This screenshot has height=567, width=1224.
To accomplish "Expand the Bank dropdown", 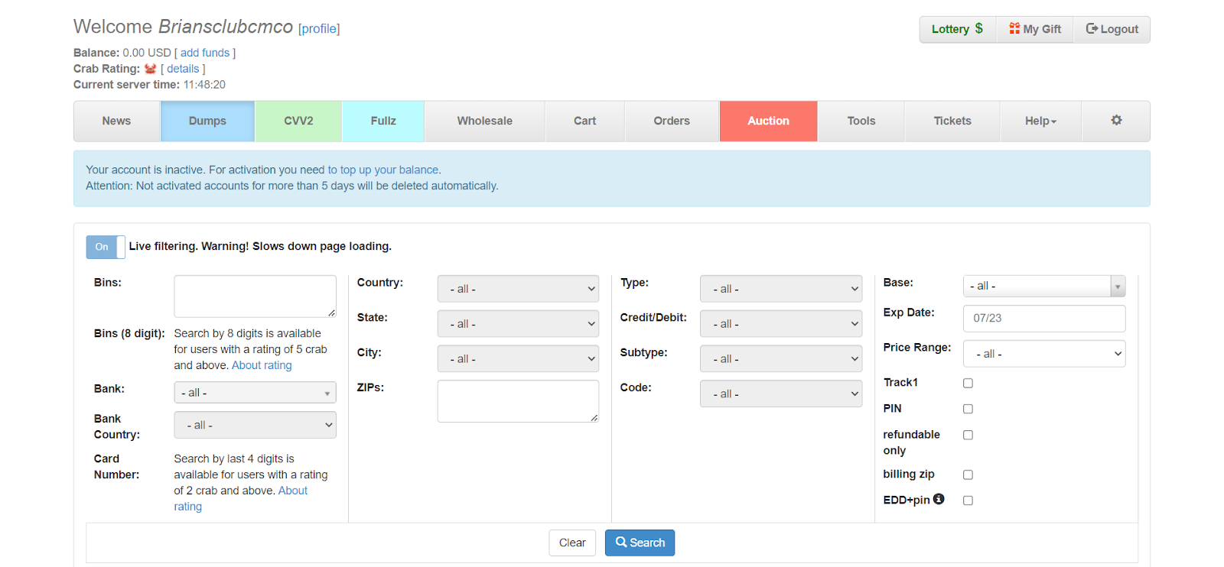I will pyautogui.click(x=255, y=393).
